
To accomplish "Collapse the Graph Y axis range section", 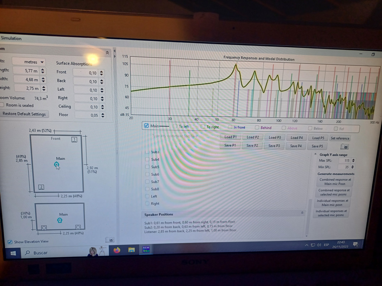I will pos(315,154).
